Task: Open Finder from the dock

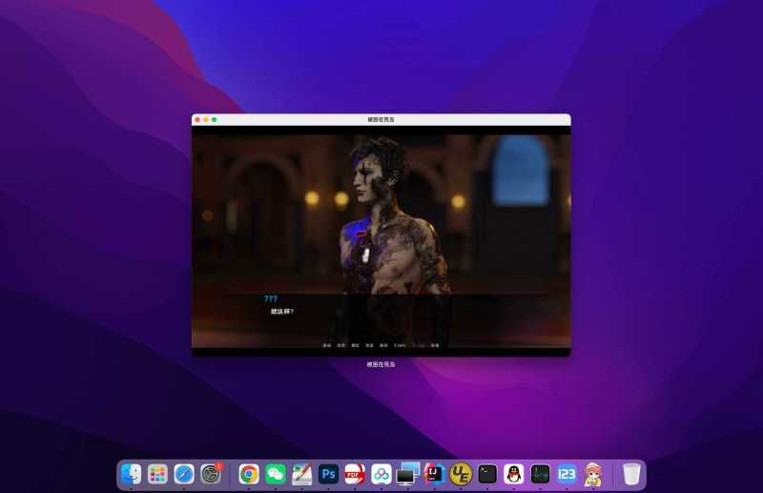Action: (132, 474)
